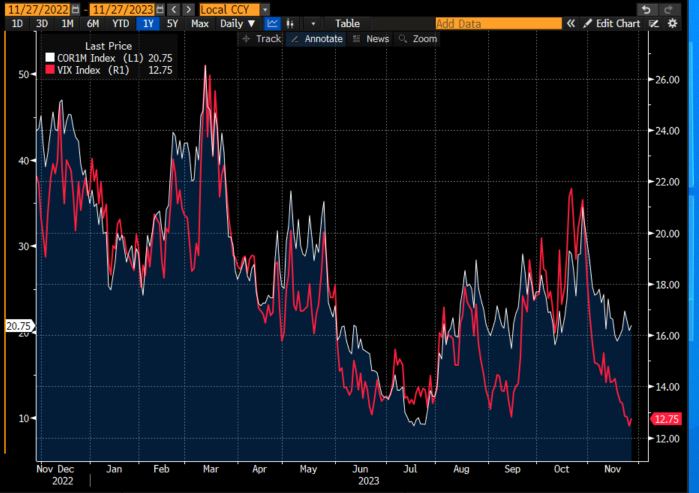The image size is (699, 493).
Task: Undo the last chart change
Action: coord(646,9)
